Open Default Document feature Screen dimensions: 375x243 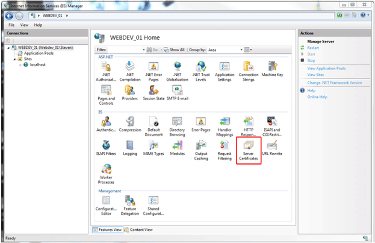153,127
